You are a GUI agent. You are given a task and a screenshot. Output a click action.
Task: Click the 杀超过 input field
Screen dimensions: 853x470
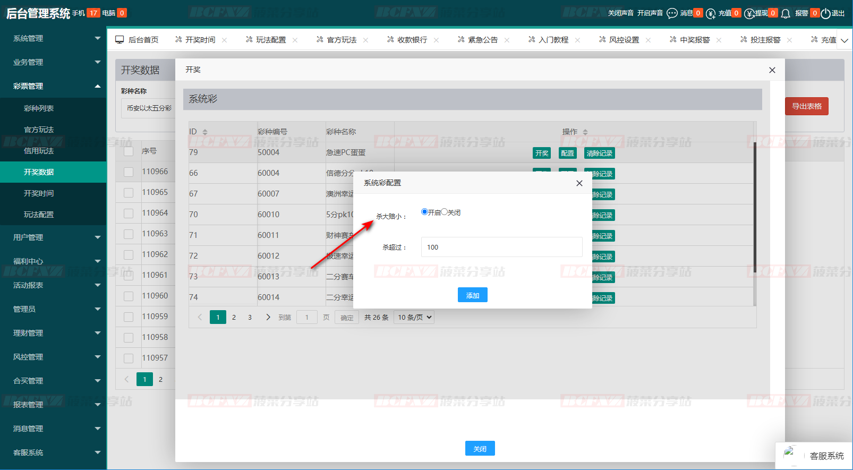coord(501,247)
